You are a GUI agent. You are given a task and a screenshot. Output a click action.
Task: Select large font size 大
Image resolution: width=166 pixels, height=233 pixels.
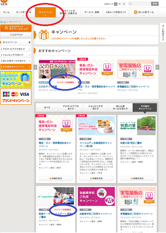click(124, 4)
